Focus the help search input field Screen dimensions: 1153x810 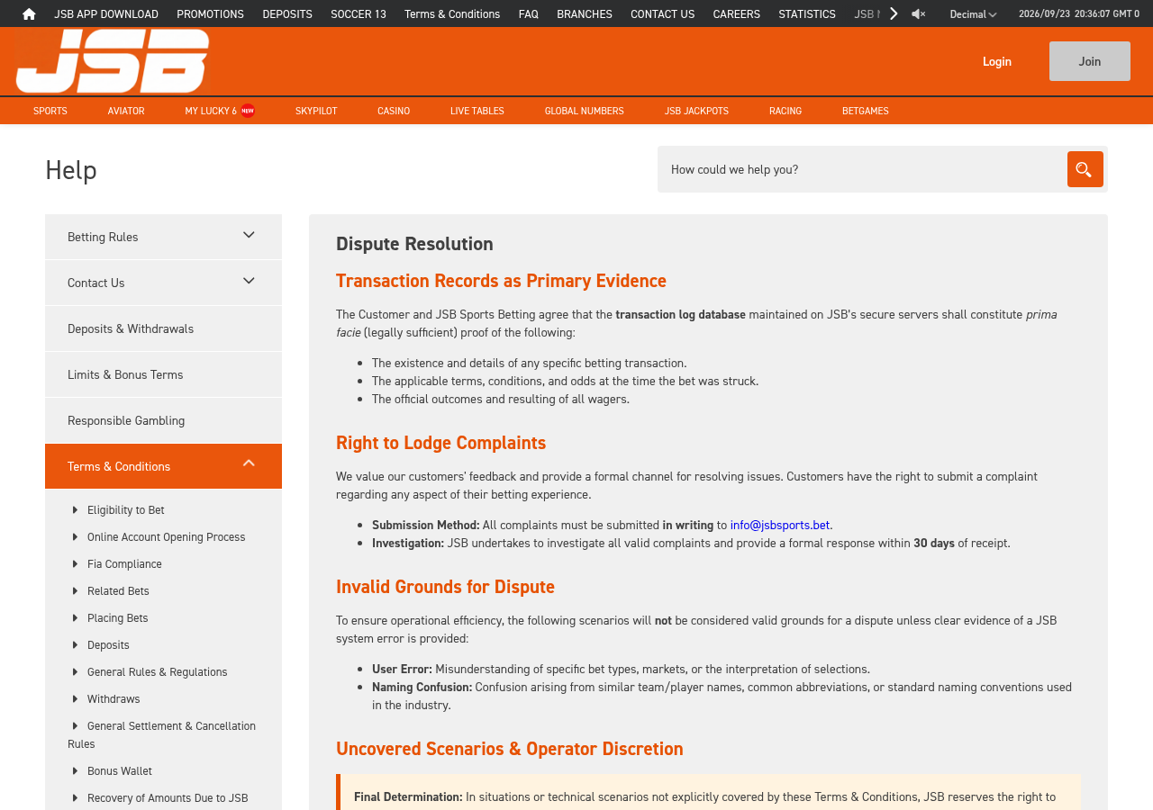click(x=862, y=169)
